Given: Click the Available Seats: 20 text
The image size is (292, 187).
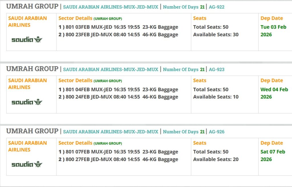Looking at the screenshot, I should [x=216, y=159].
